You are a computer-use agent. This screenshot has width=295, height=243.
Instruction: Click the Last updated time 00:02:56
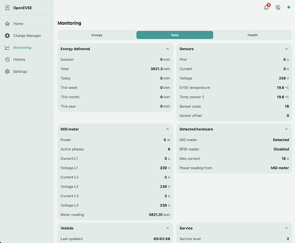pyautogui.click(x=162, y=239)
